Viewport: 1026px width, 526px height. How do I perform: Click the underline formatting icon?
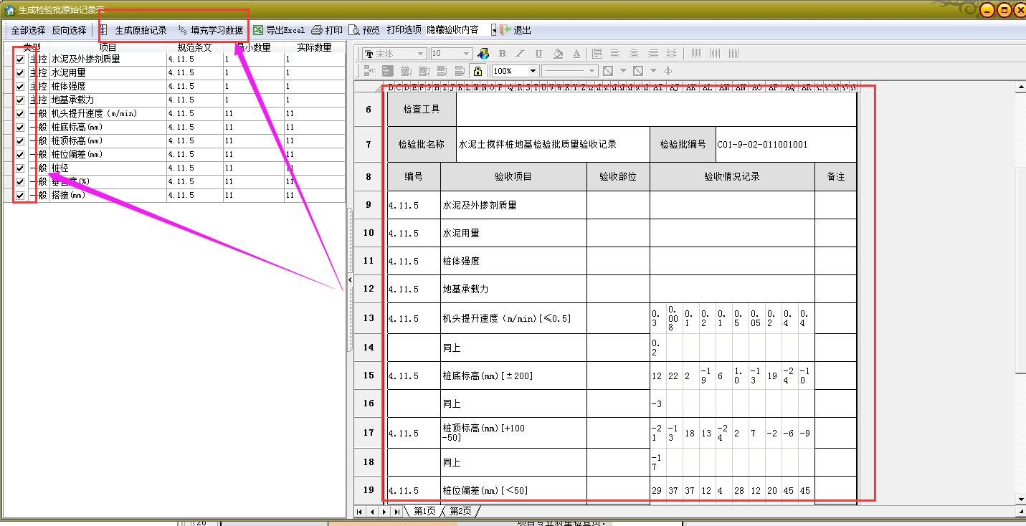click(x=538, y=54)
